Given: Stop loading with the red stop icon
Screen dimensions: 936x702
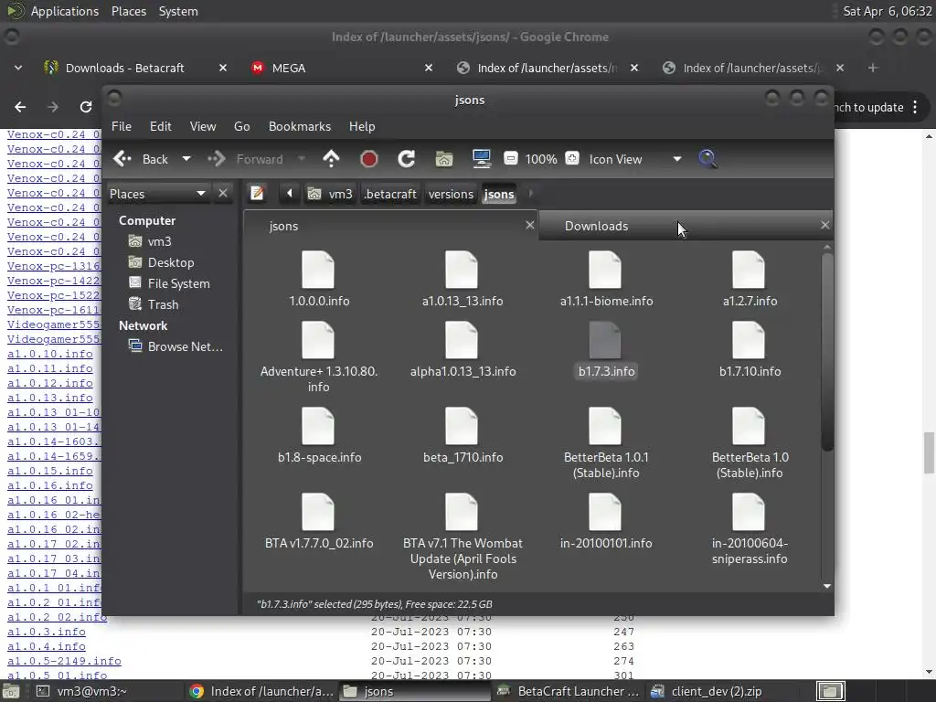Looking at the screenshot, I should [369, 159].
